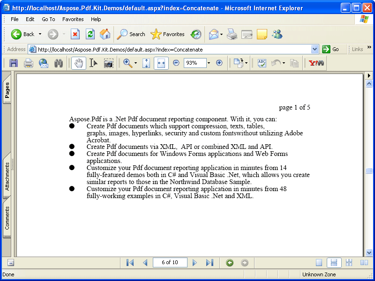Go to the Home page icon
This screenshot has height=281, width=375.
click(105, 34)
